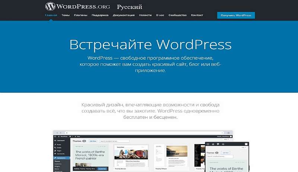Click the home icon in mobile mockup
298x172 pixels.
click(213, 144)
